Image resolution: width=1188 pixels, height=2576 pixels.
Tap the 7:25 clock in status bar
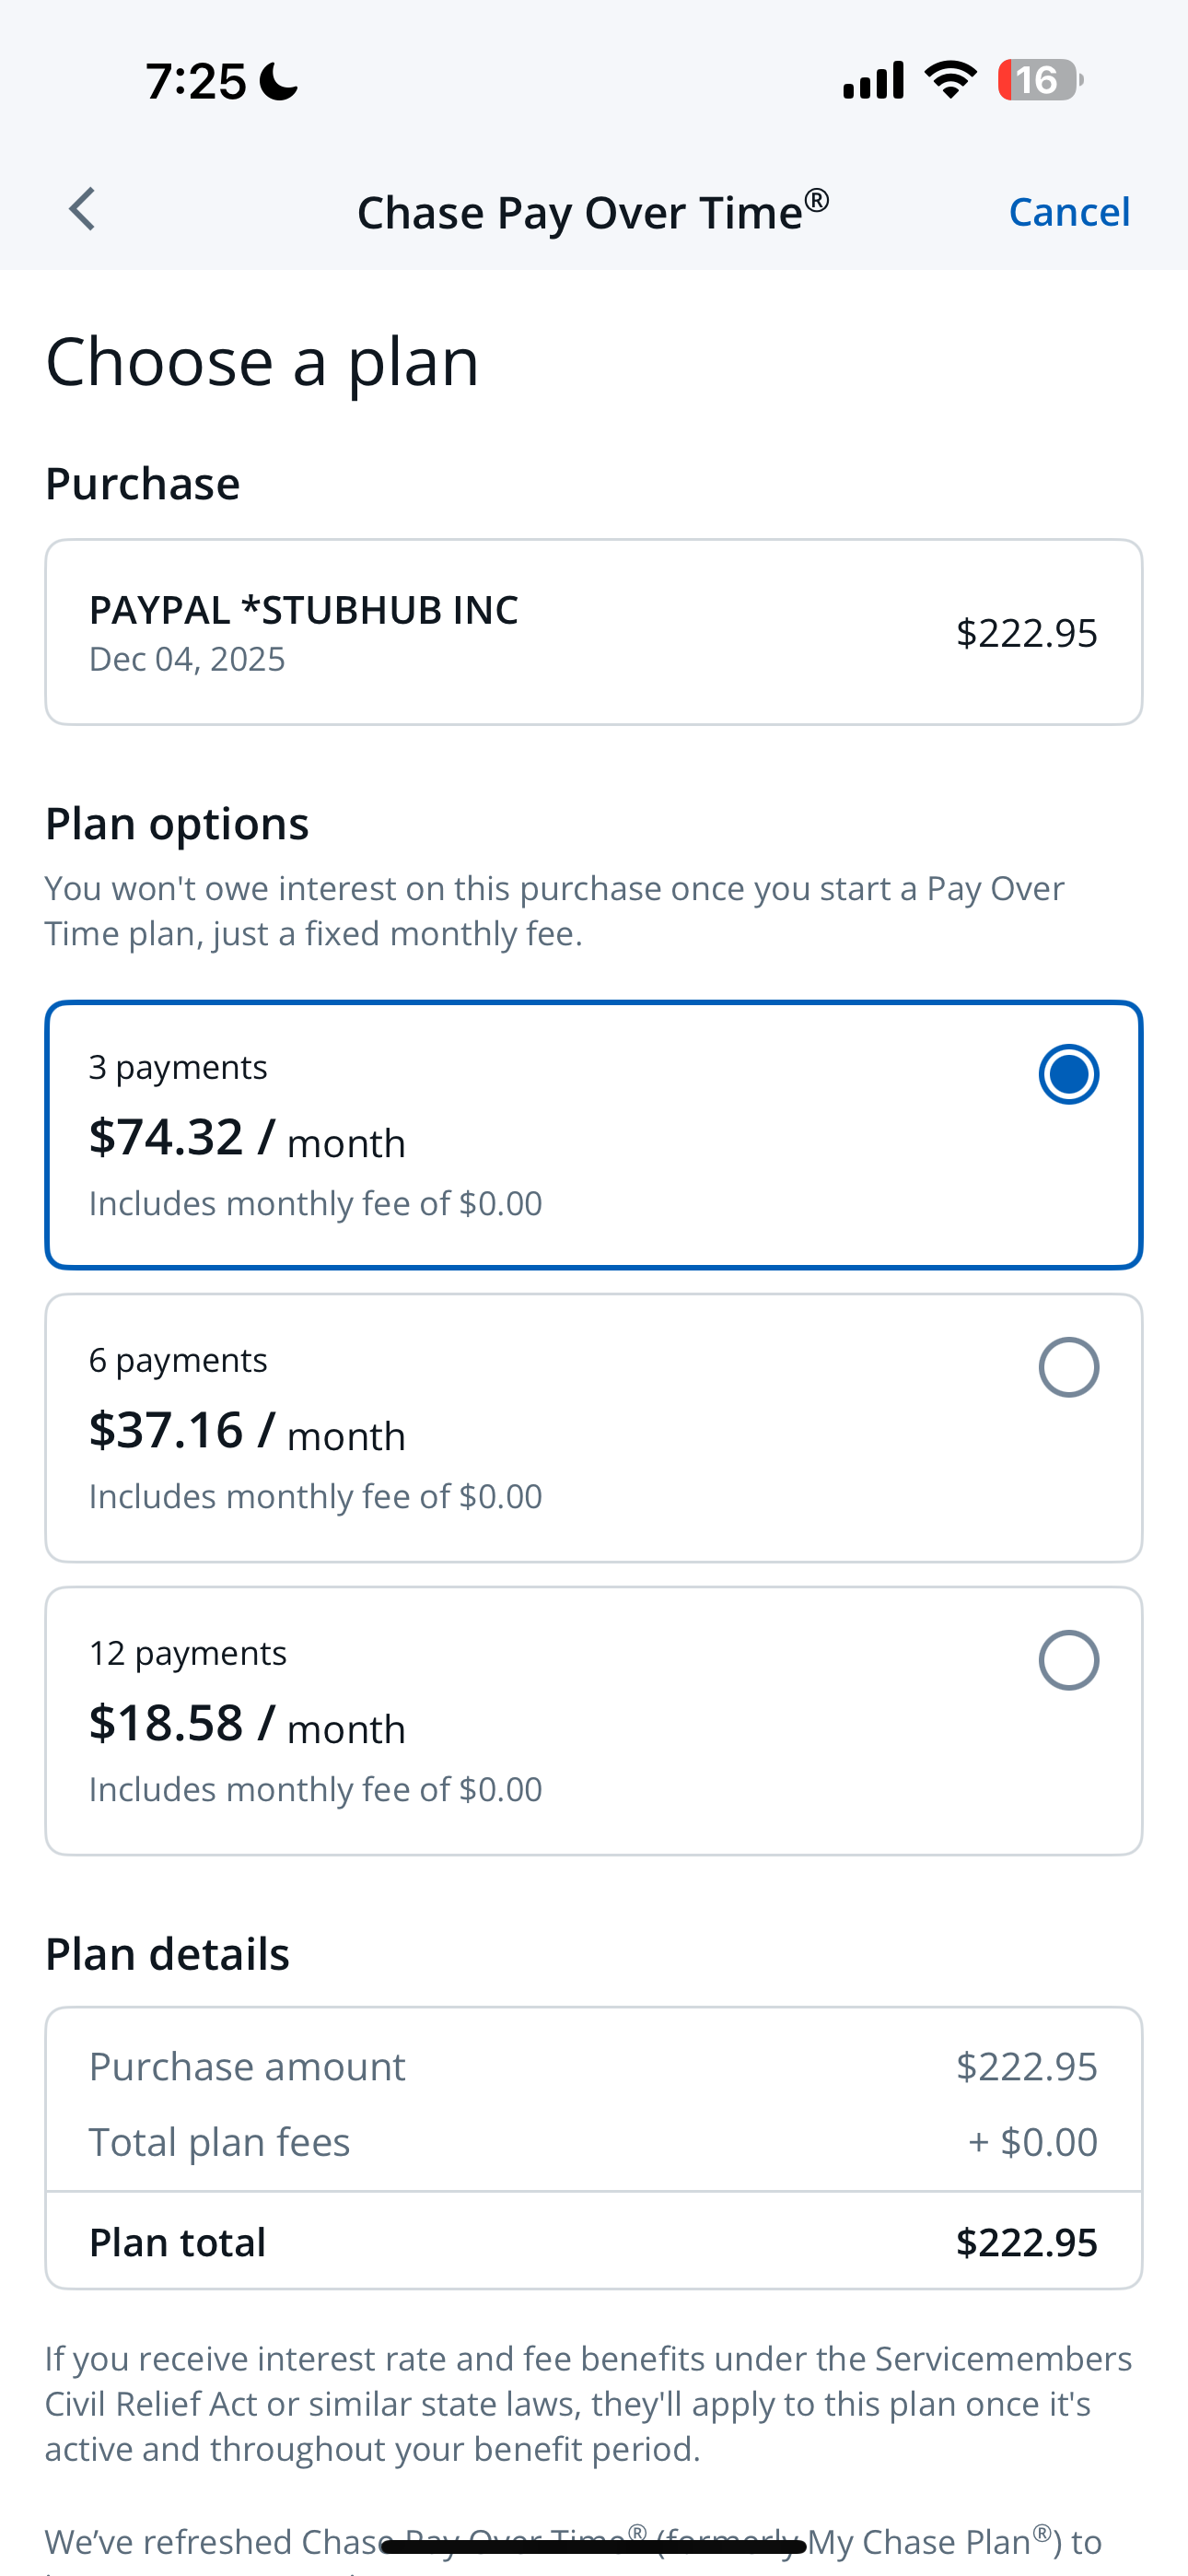pyautogui.click(x=196, y=82)
